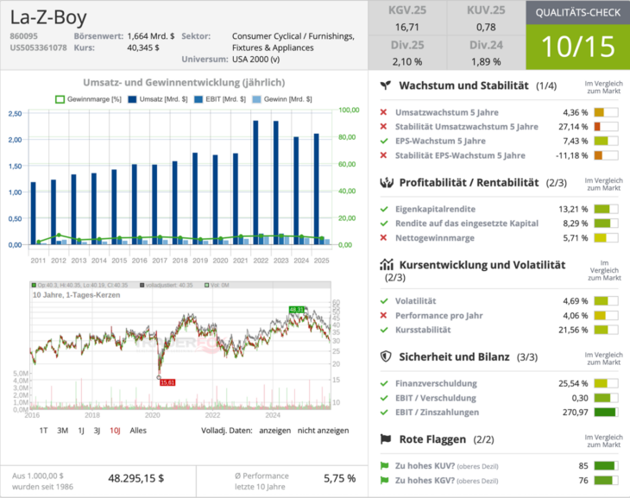This screenshot has height=498, width=630.
Task: Click the sprout icon beside Wachstum und Stabilität
Action: coord(387,86)
